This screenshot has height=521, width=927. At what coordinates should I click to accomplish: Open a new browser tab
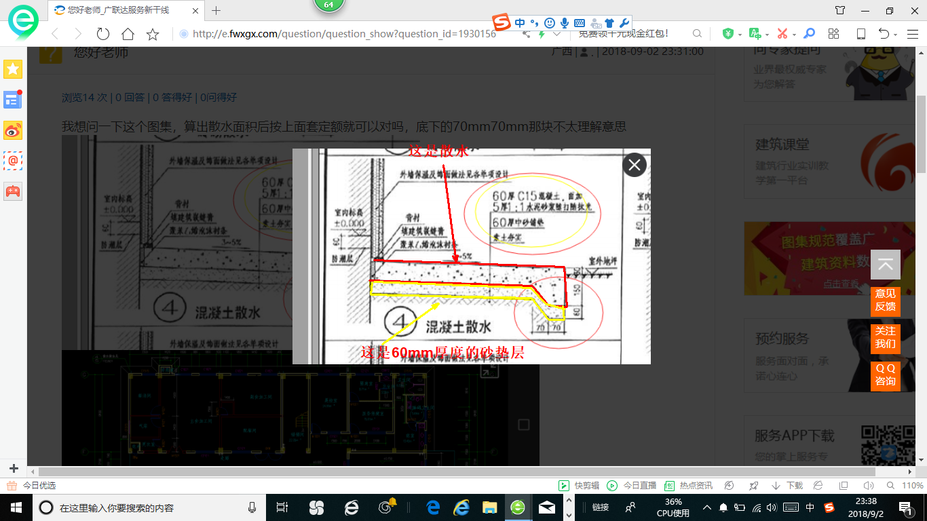click(x=216, y=10)
